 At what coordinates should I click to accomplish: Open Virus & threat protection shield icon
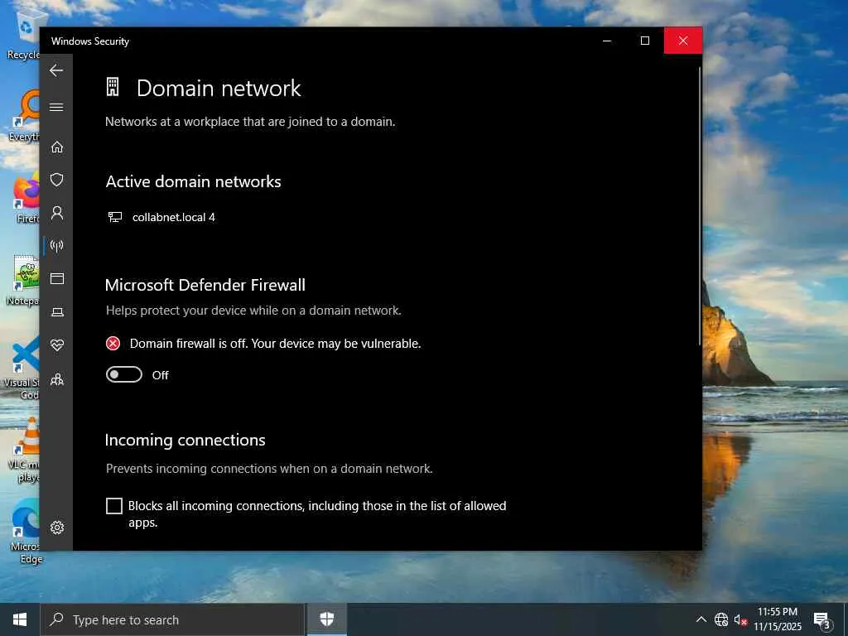(x=57, y=180)
